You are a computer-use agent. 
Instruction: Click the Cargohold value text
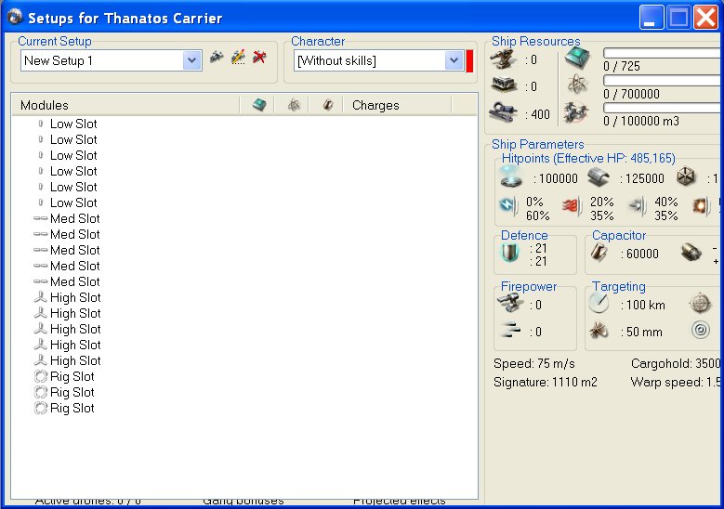(x=676, y=363)
